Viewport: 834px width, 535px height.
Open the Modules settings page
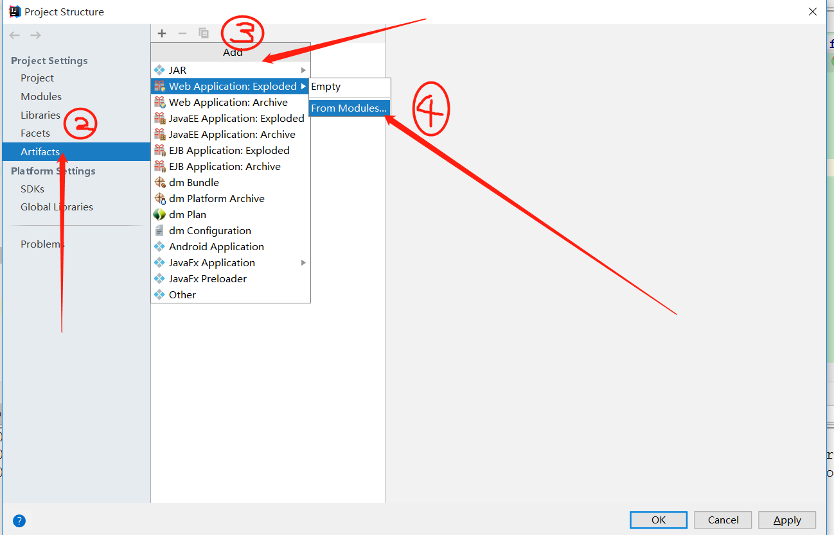41,97
